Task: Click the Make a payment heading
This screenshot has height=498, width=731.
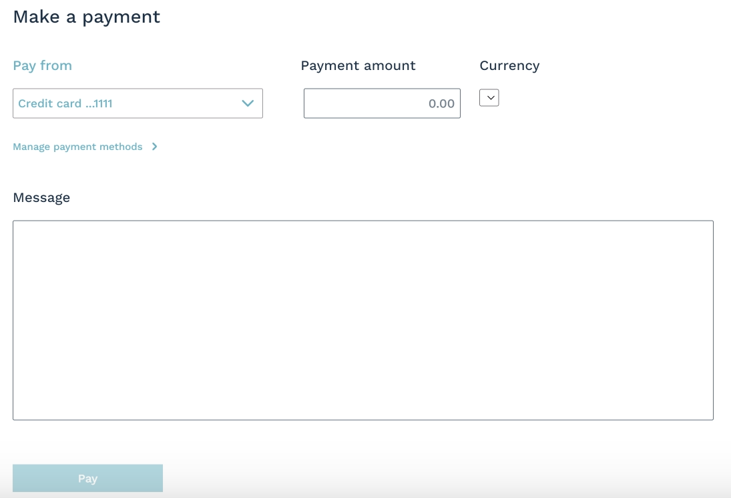Action: (87, 17)
